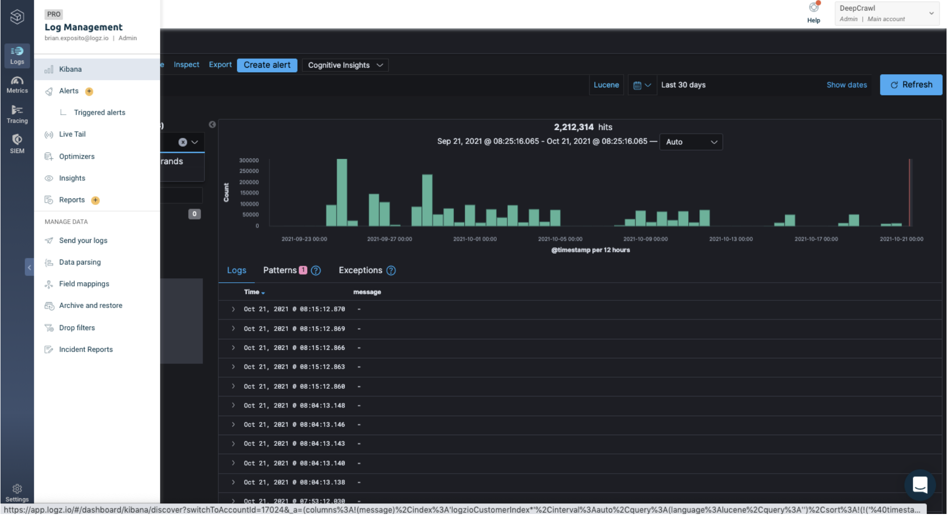Click the red current-time marker in histogram
The height and width of the screenshot is (516, 947).
click(x=910, y=193)
